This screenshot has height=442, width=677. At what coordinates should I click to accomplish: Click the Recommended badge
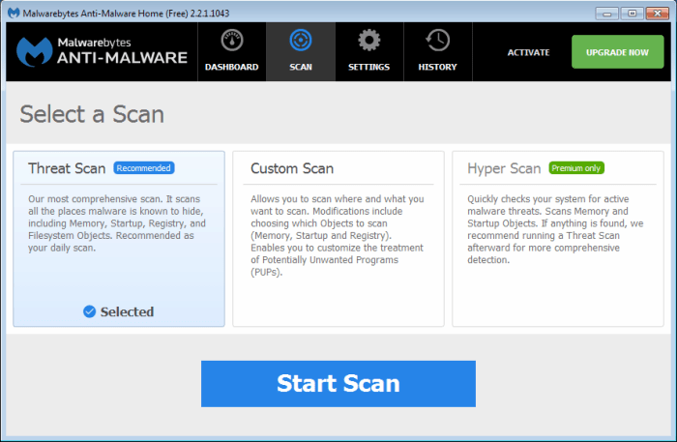tap(144, 168)
